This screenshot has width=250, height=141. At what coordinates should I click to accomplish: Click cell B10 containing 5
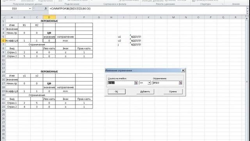[x=24, y=56]
